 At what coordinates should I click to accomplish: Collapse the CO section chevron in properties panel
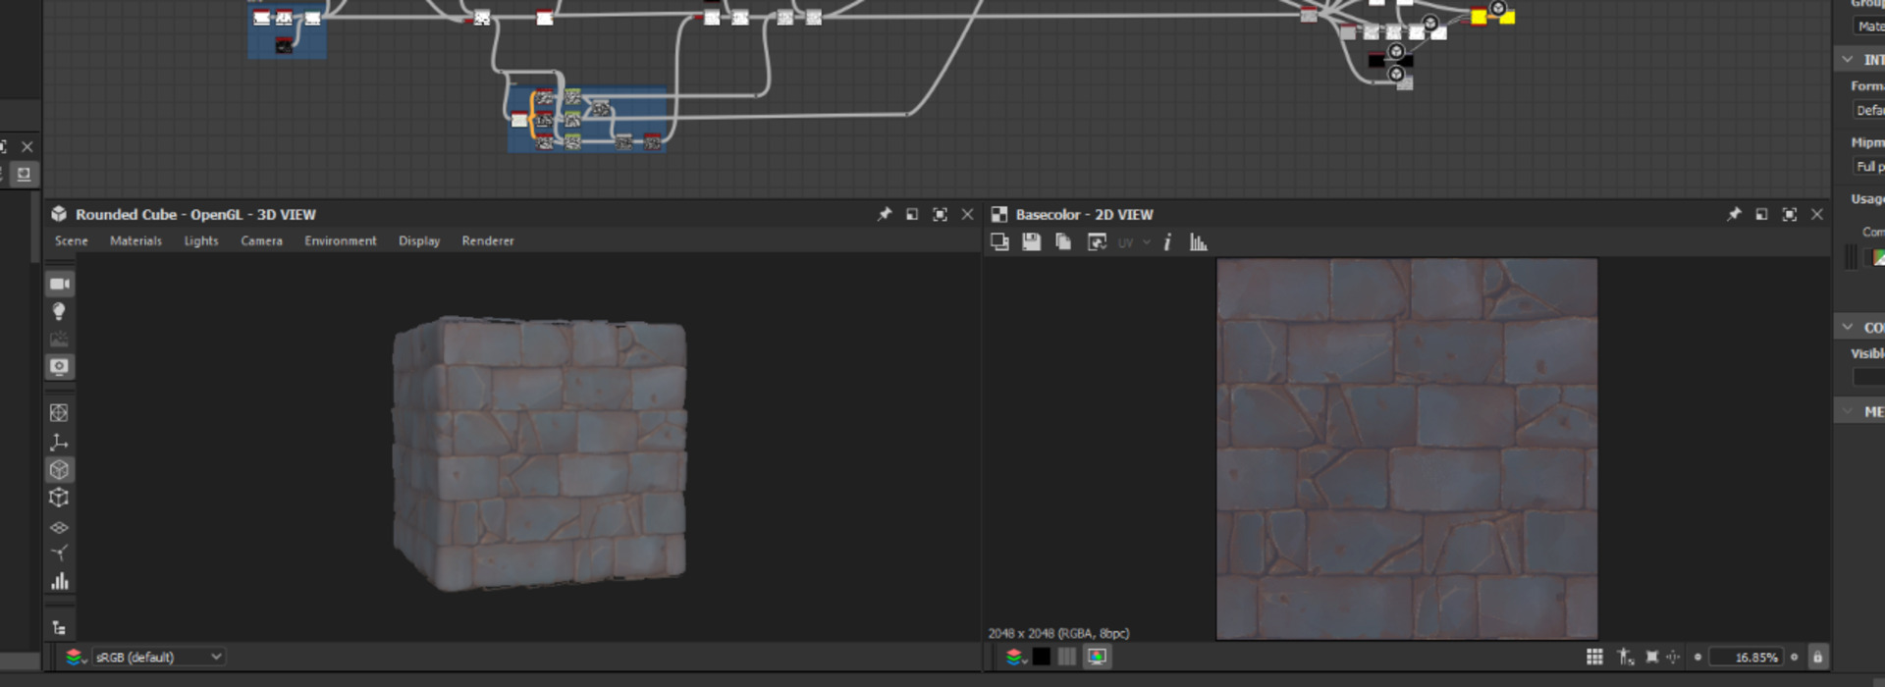pyautogui.click(x=1848, y=327)
